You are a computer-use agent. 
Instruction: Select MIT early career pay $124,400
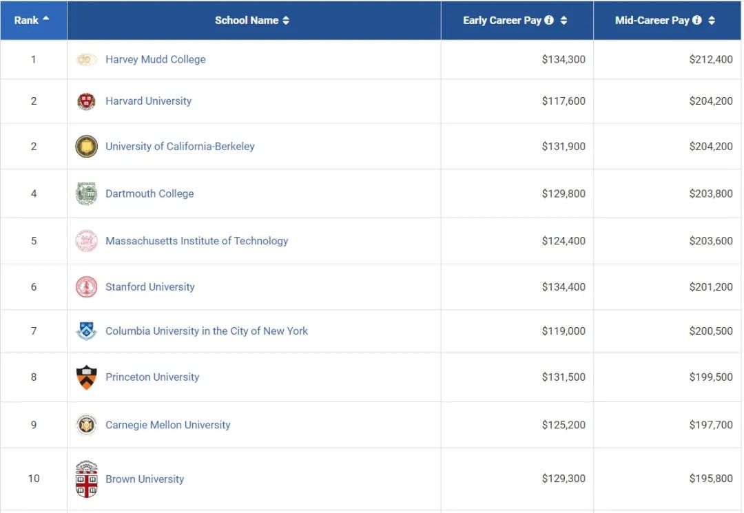(x=564, y=241)
